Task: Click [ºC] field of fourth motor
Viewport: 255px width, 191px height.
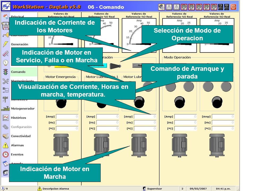Action: (x=186, y=128)
